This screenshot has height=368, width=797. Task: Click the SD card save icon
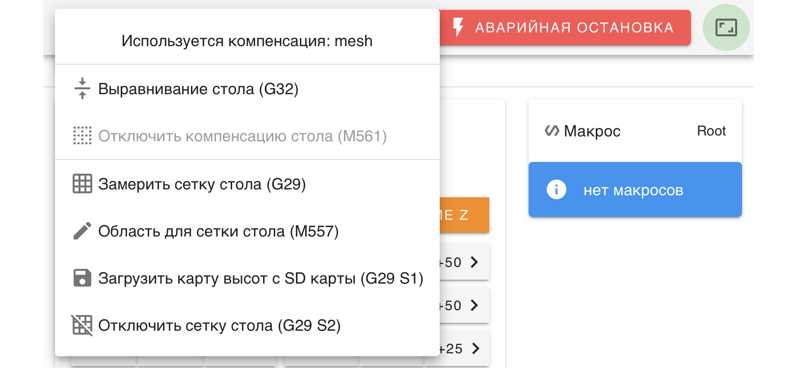(82, 278)
